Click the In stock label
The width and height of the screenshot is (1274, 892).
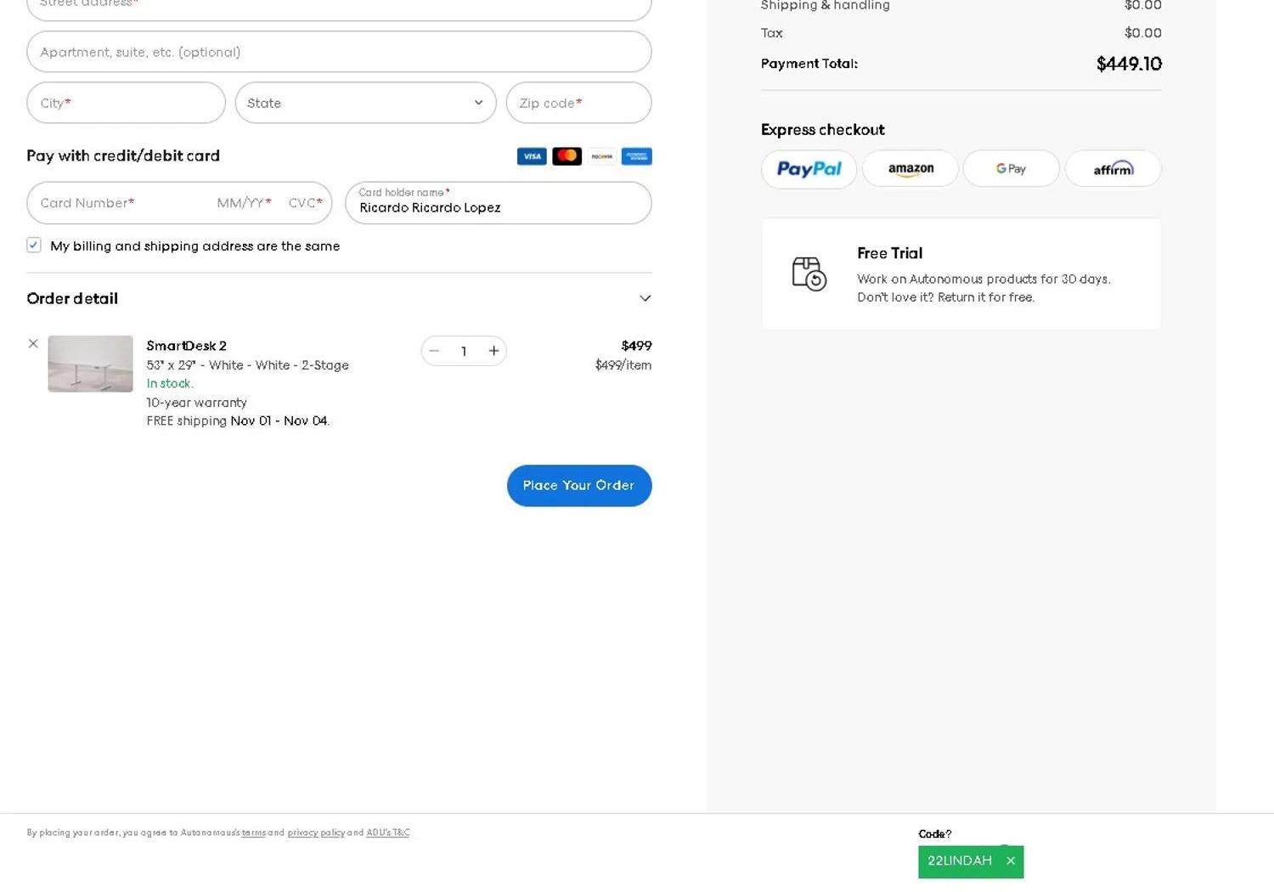(x=170, y=384)
